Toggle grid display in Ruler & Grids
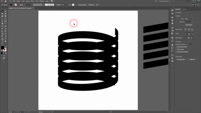 click(189, 30)
